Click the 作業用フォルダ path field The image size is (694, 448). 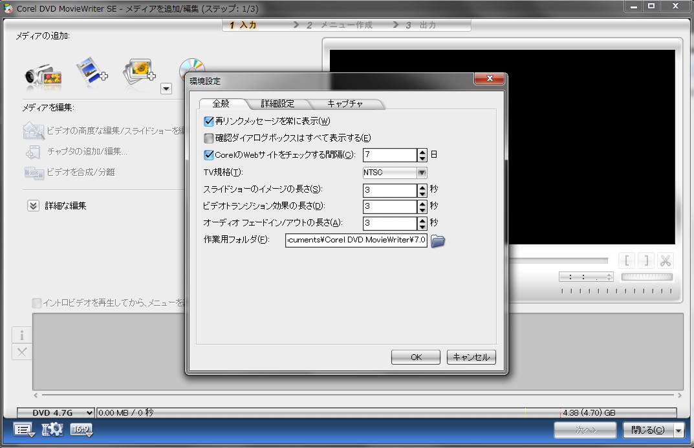point(356,240)
